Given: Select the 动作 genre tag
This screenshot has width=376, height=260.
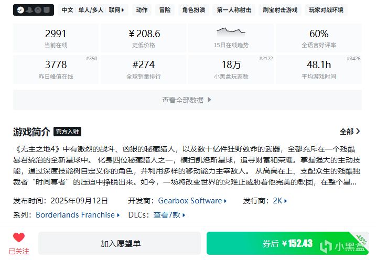Looking at the screenshot, I should pos(142,10).
